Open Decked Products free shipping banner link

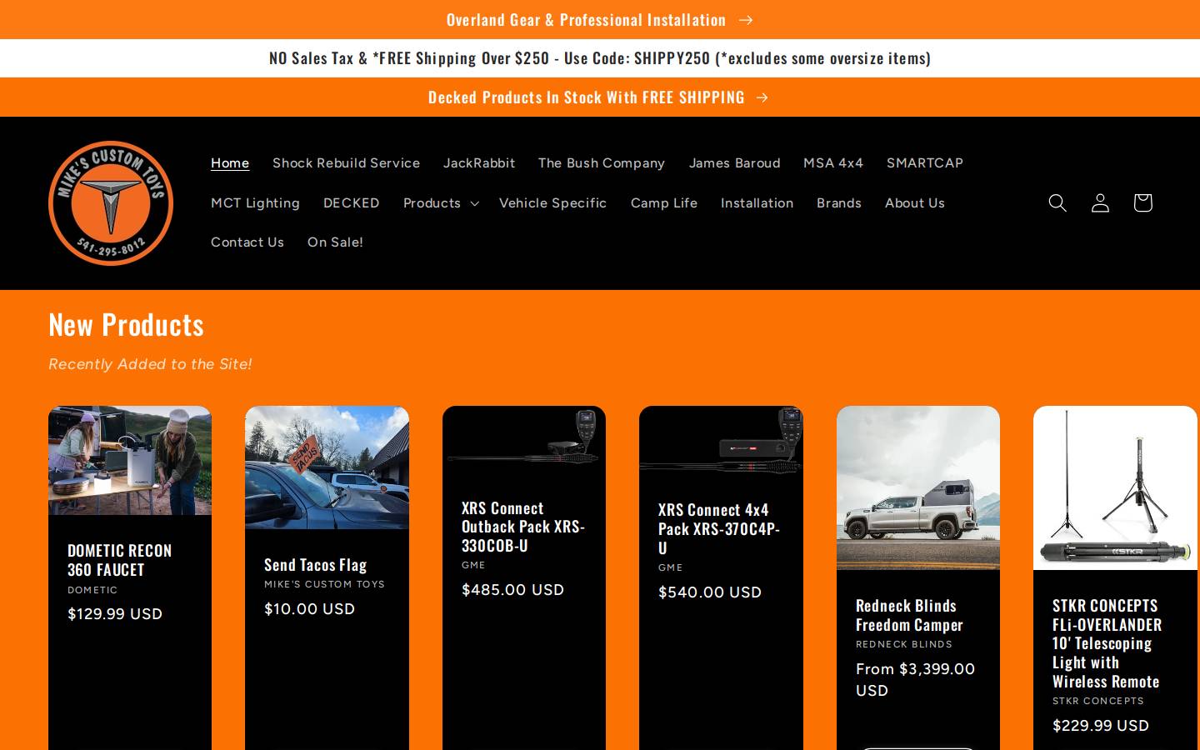[x=598, y=97]
